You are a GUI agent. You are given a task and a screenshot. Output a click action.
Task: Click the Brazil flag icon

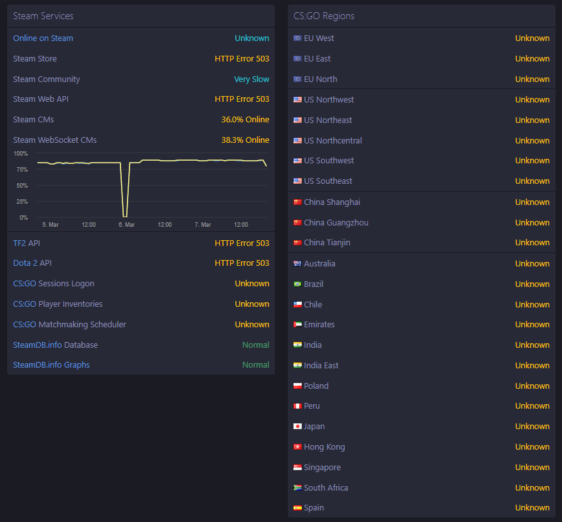pyautogui.click(x=297, y=284)
